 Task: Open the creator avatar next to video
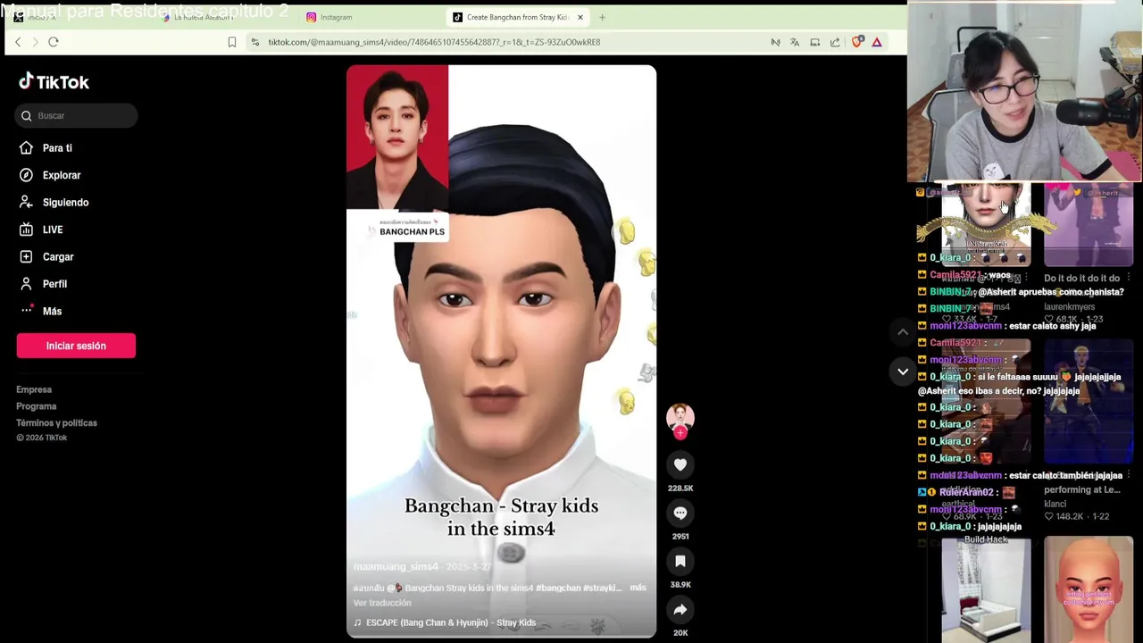pos(680,417)
